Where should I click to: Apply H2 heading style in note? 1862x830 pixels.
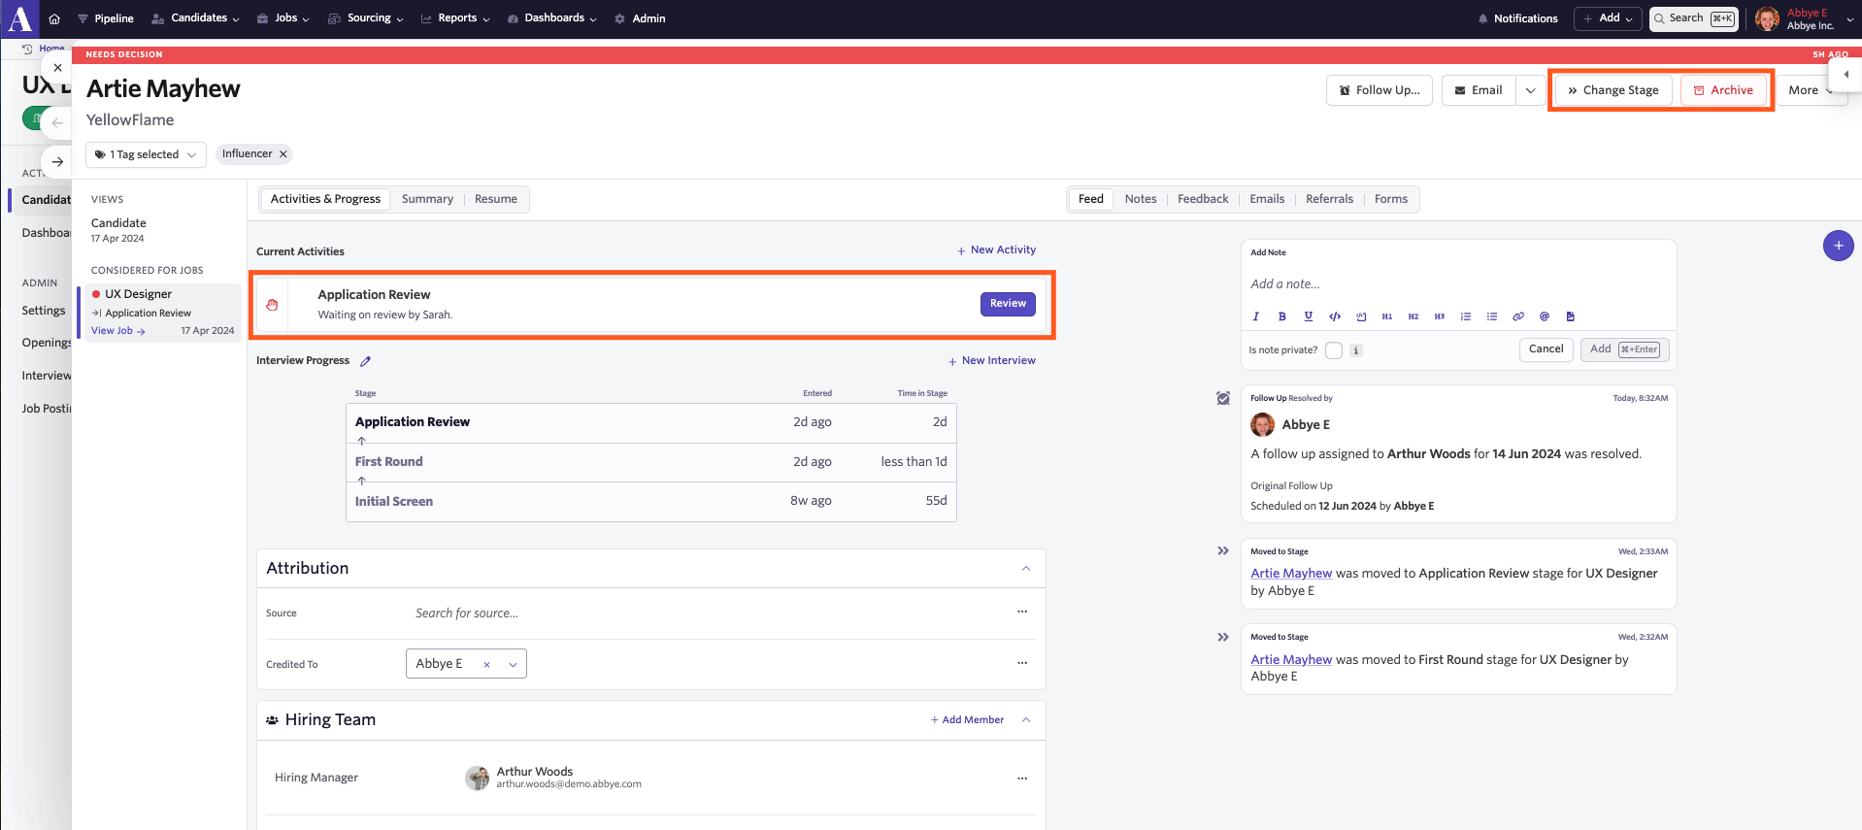[x=1413, y=316]
